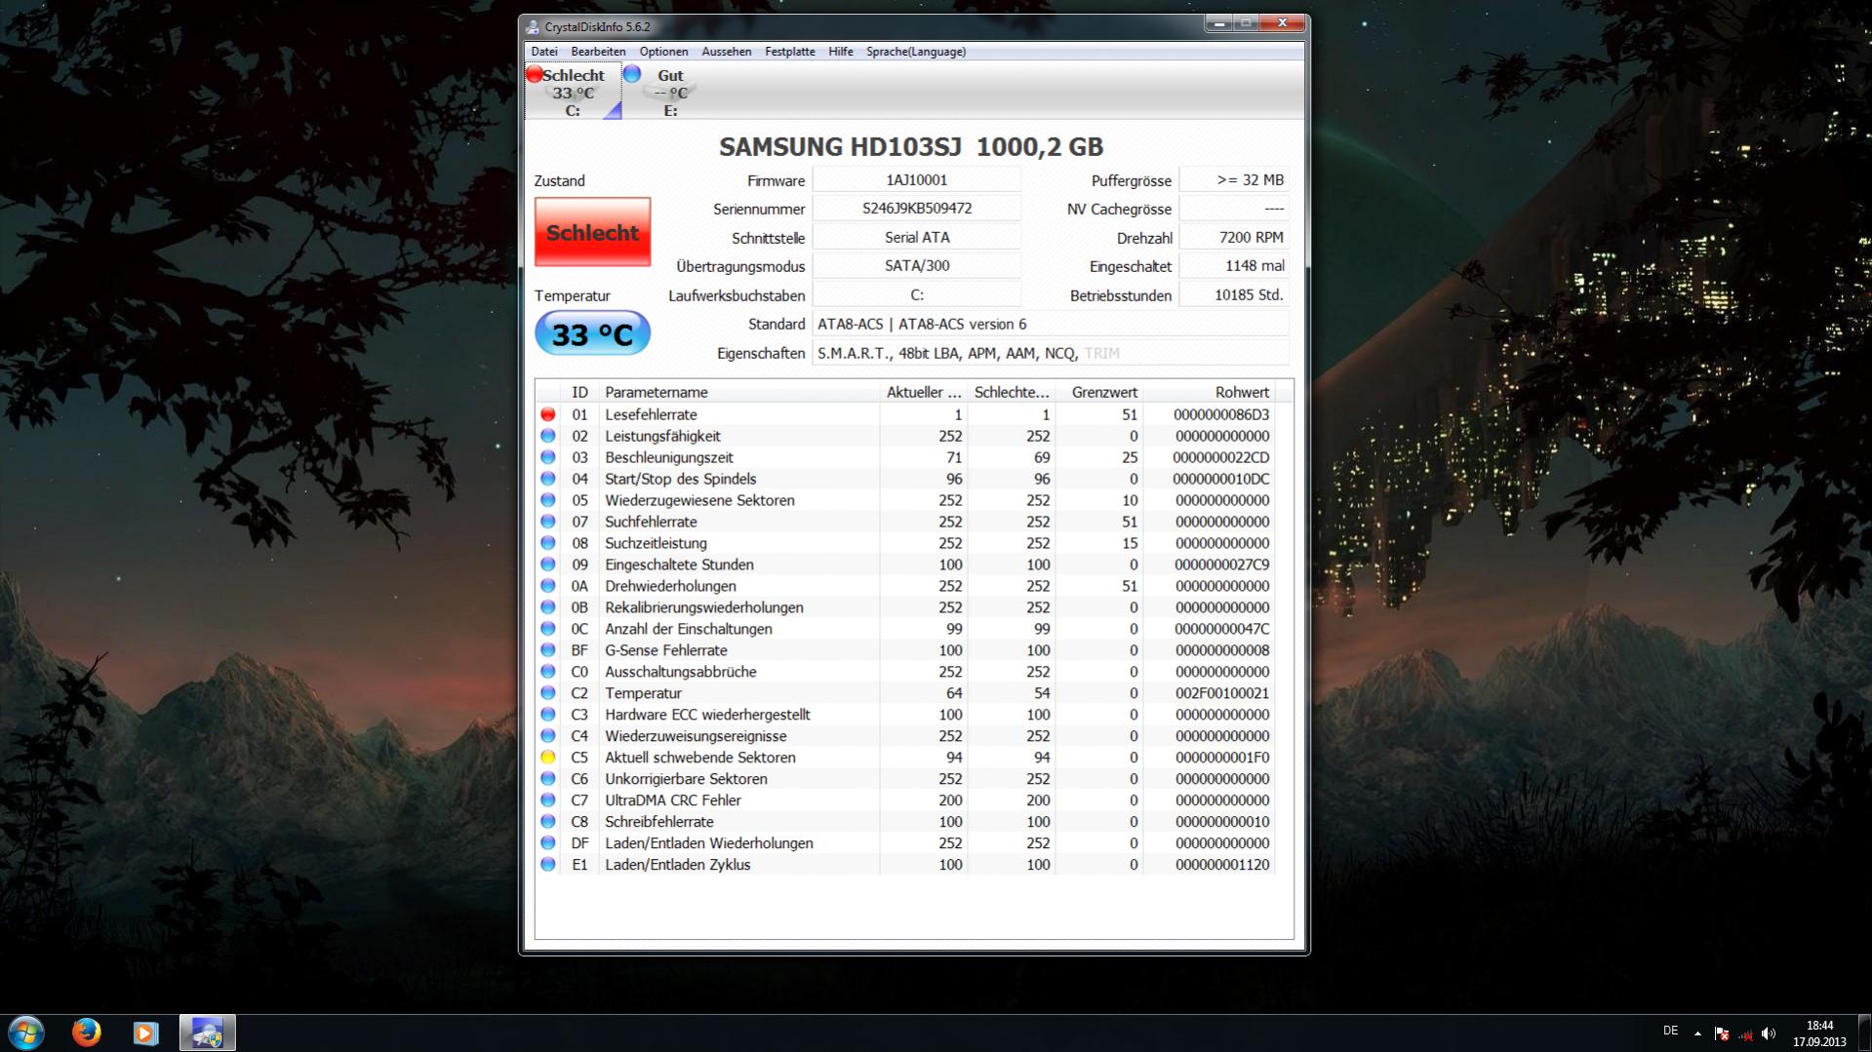Screen dimensions: 1872x1052
Task: Open the Datei menu
Action: pos(544,52)
